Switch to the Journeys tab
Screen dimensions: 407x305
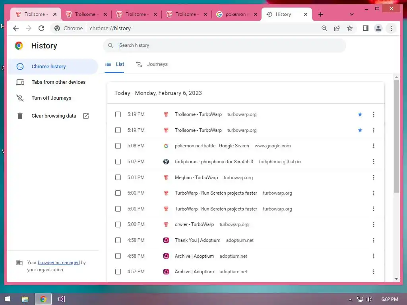[x=152, y=64]
